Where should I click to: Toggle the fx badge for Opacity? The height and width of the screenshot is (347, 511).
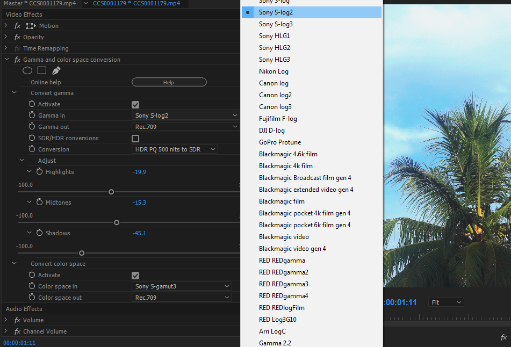[x=18, y=37]
